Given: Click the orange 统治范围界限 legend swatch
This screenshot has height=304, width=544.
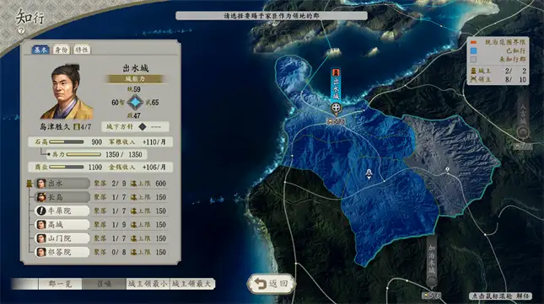Looking at the screenshot, I should click(473, 43).
